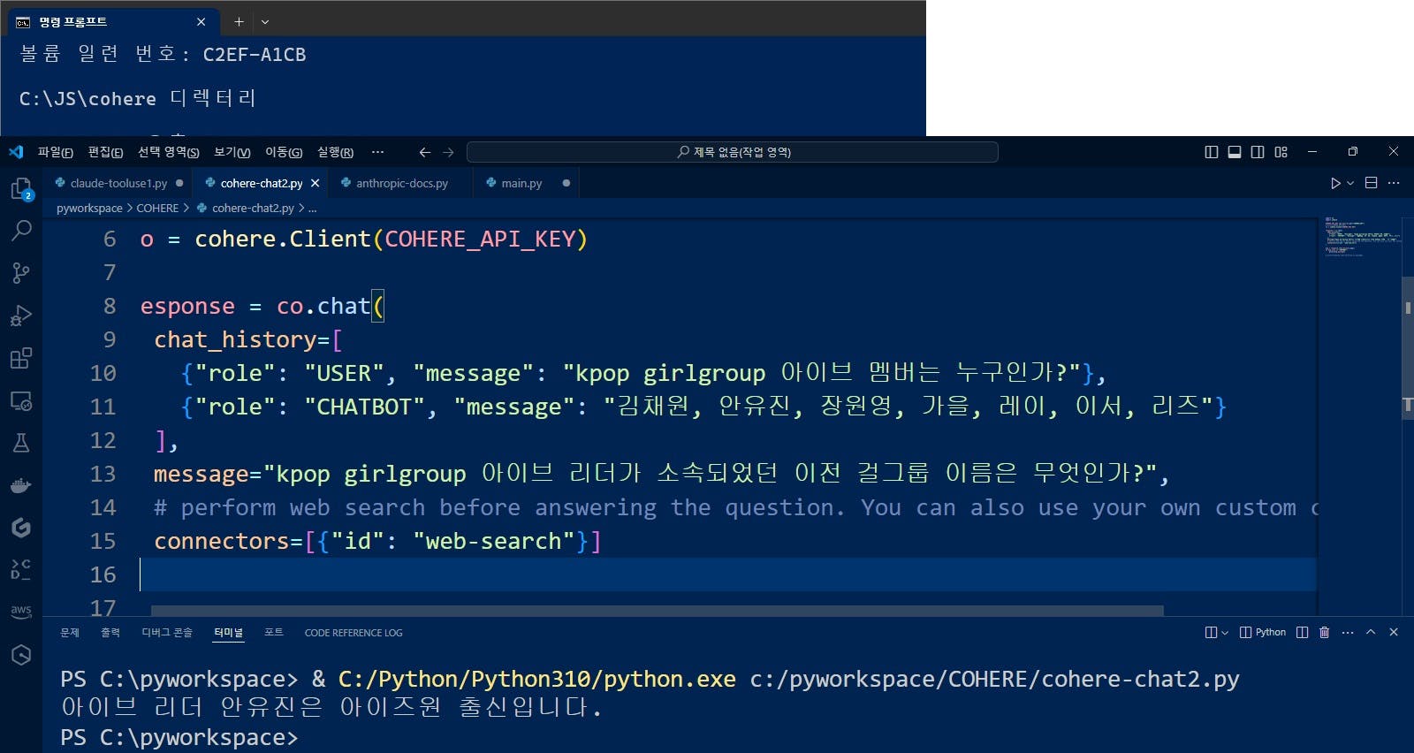Viewport: 1414px width, 753px height.
Task: Open the 포트 panel tab
Action: [x=274, y=632]
